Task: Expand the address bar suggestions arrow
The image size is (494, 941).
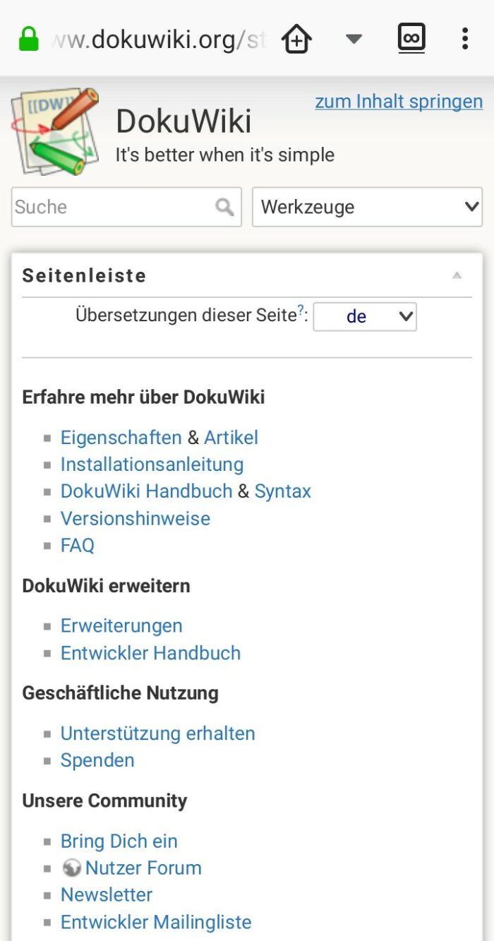Action: coord(353,38)
